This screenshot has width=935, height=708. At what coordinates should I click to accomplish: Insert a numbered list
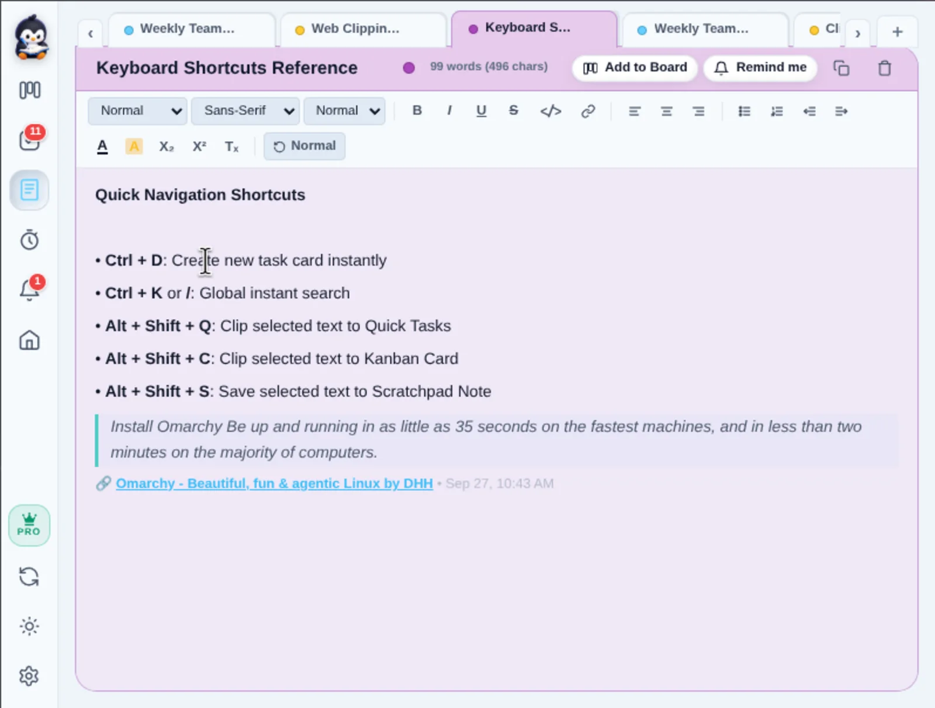click(777, 111)
